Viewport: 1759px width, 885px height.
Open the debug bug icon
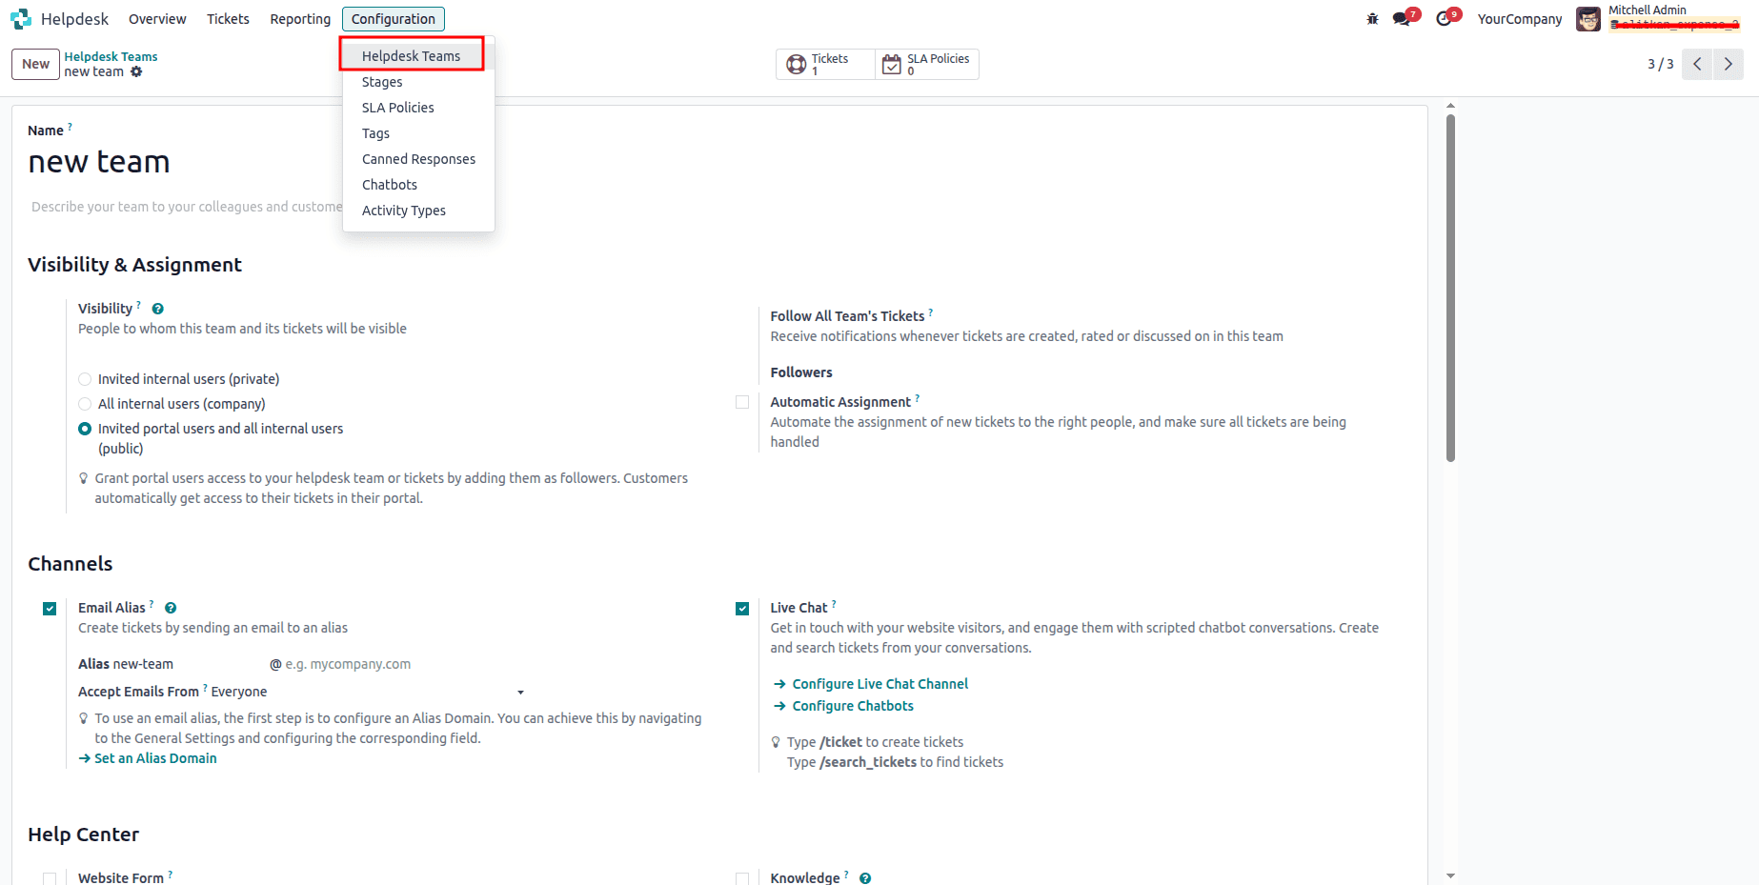click(x=1372, y=17)
